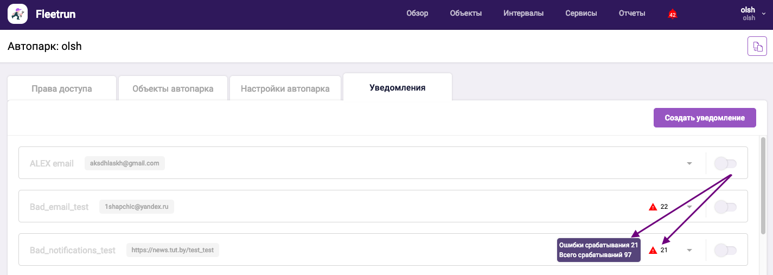Viewport: 773px width, 275px height.
Task: Turn on the Bad_notifications_test toggle
Action: pyautogui.click(x=725, y=250)
